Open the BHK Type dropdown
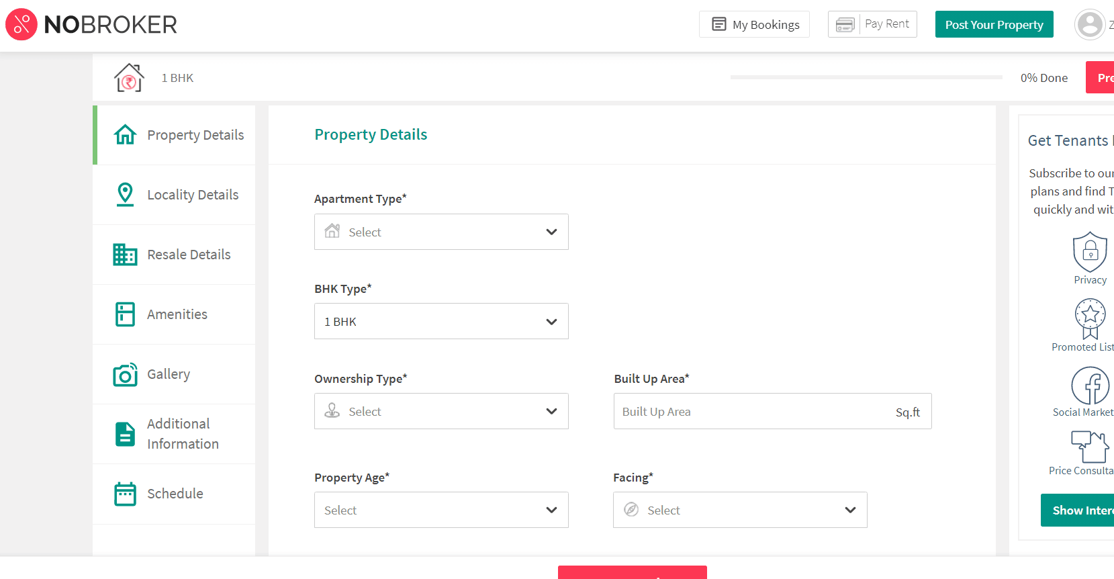This screenshot has height=579, width=1114. tap(441, 322)
